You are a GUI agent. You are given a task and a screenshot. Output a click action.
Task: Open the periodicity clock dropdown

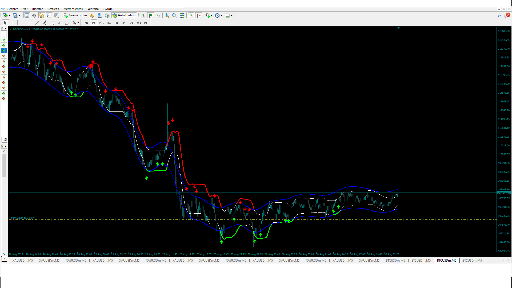[218, 15]
